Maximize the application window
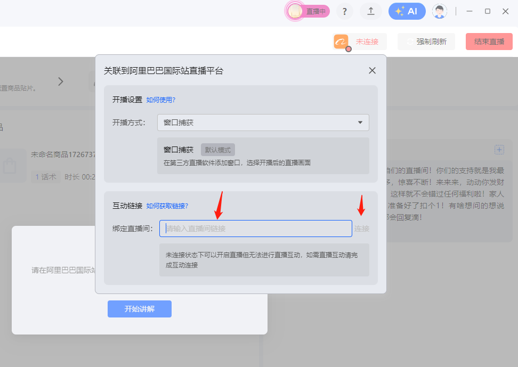518x367 pixels. coord(487,11)
